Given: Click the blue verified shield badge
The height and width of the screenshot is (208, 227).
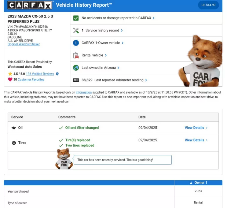Looking at the screenshot, I should (x=57, y=74).
